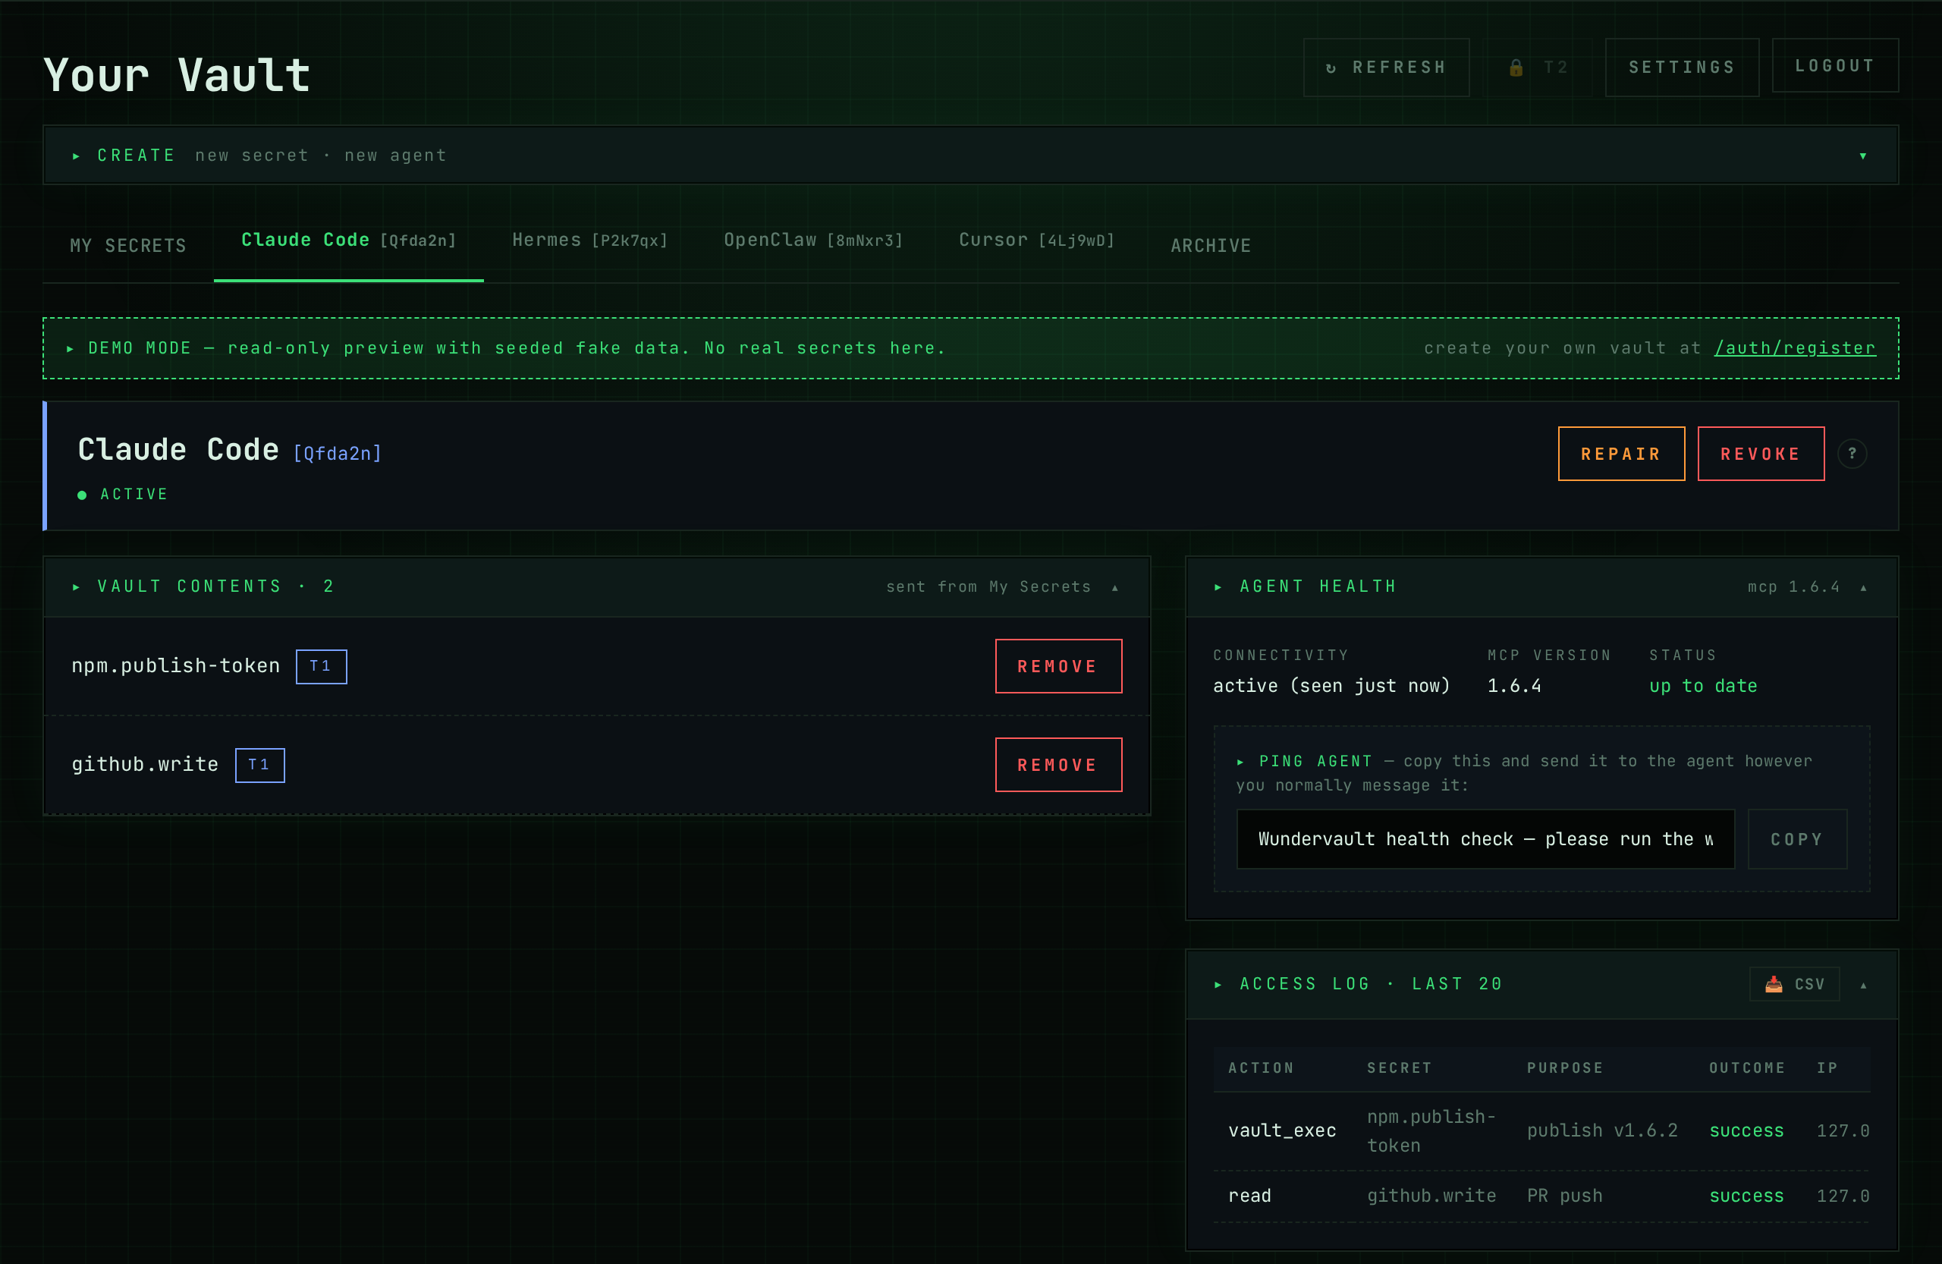Open the Cursor [4Lj9wD] tab

click(x=1036, y=240)
